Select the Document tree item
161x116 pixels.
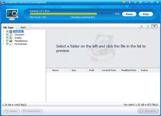click(20, 35)
